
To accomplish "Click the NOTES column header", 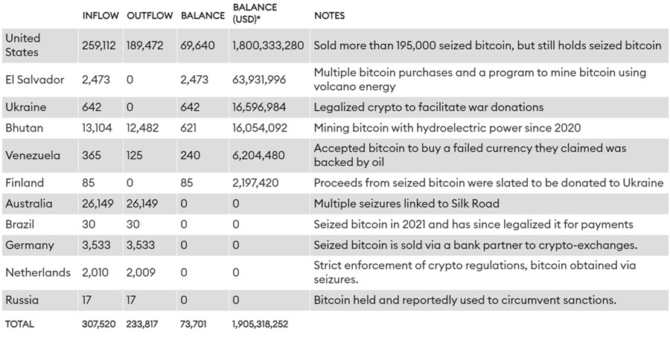I will (329, 16).
